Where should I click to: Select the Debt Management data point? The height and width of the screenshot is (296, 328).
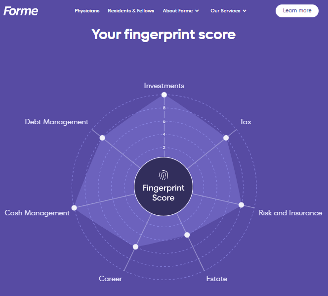pos(102,138)
